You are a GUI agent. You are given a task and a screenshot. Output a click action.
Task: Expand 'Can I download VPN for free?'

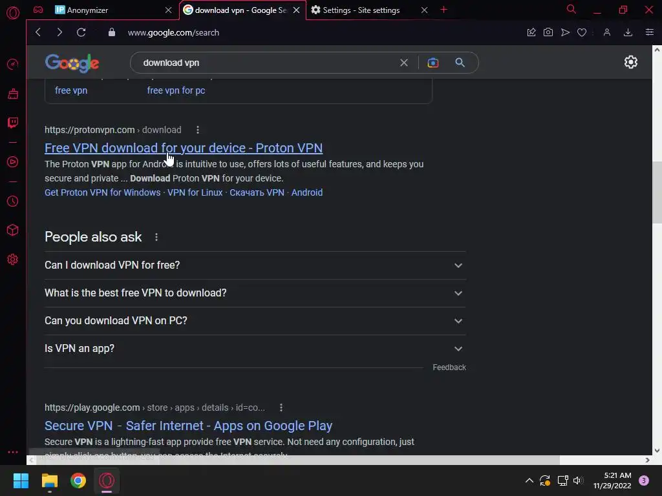255,265
